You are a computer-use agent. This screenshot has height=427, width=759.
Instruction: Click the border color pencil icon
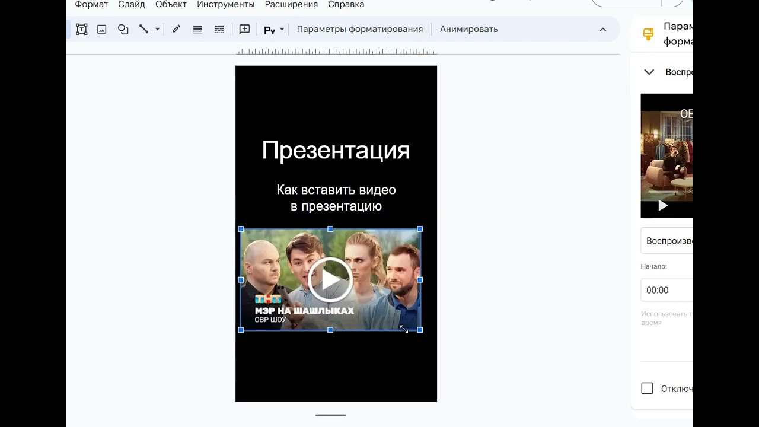[176, 29]
